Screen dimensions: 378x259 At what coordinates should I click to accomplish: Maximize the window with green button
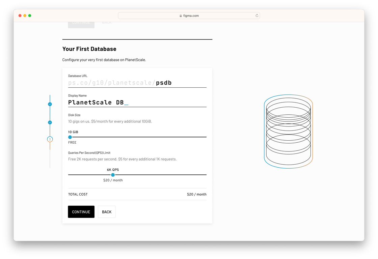coord(30,16)
